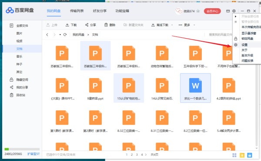Open the 传输列表 tab
The height and width of the screenshot is (161, 261).
pyautogui.click(x=77, y=11)
